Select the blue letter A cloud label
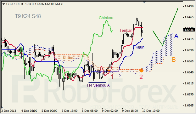The height and width of the screenshot is (114, 196). click(x=176, y=36)
